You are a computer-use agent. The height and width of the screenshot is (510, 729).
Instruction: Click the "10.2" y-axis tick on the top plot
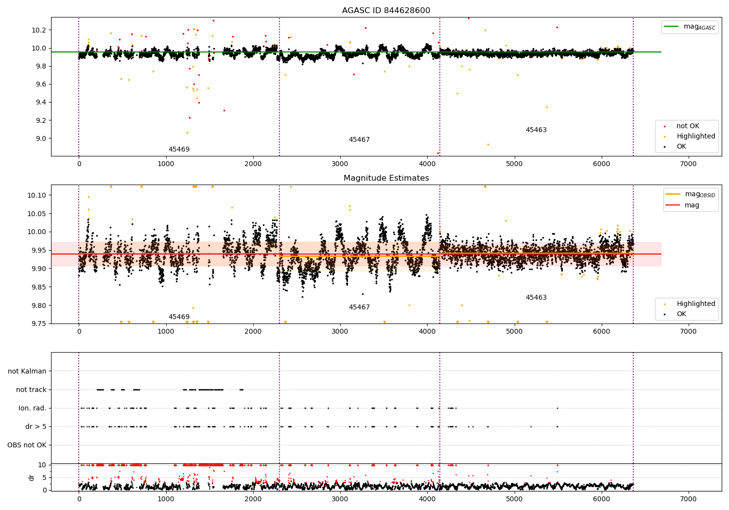pos(39,30)
